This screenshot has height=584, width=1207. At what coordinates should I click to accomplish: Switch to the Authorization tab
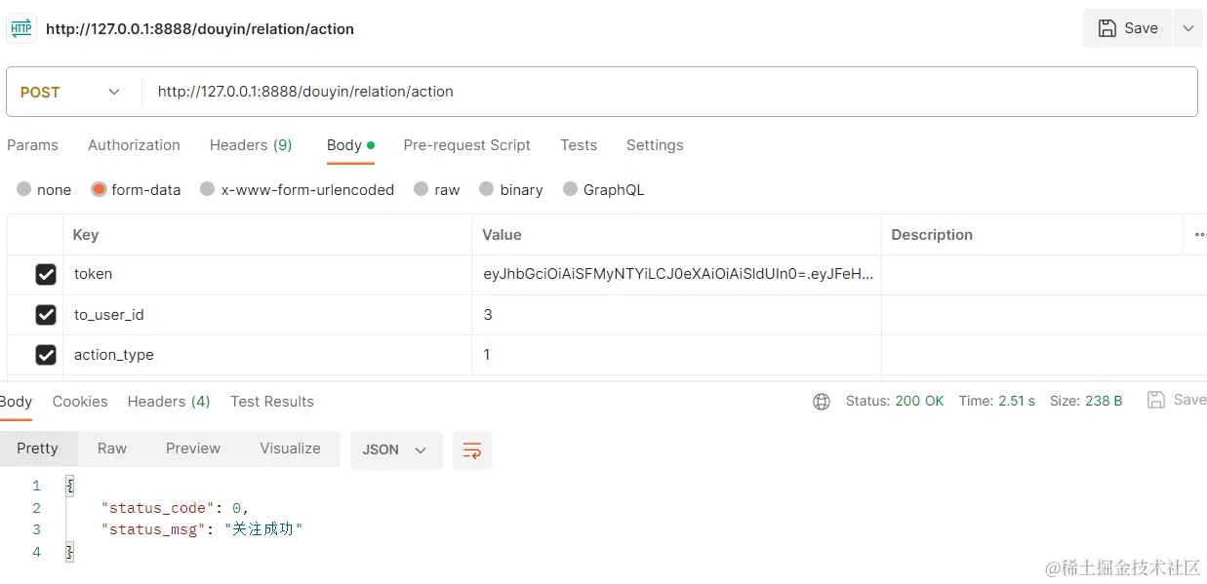point(134,145)
